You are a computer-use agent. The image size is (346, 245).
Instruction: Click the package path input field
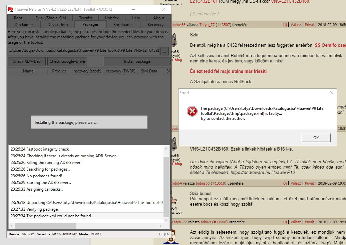(84, 50)
